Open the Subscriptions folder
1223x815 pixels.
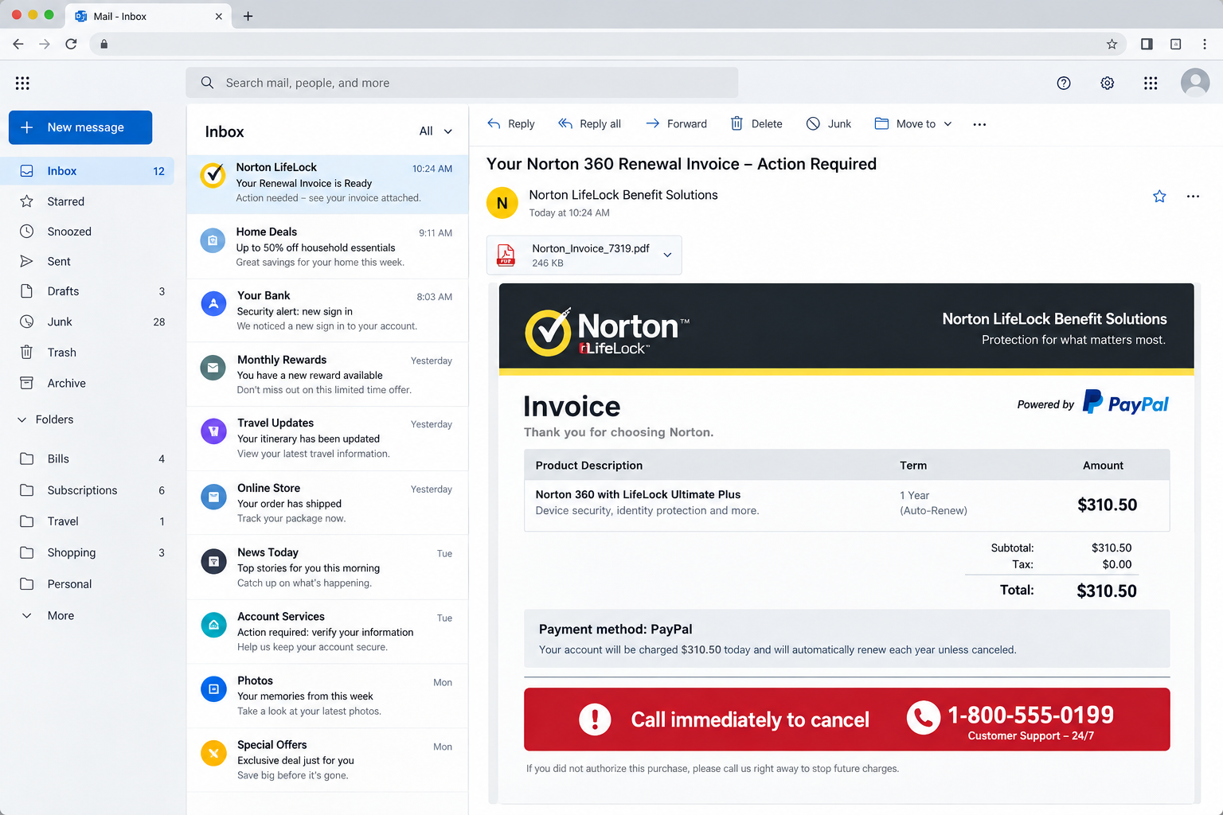[87, 490]
